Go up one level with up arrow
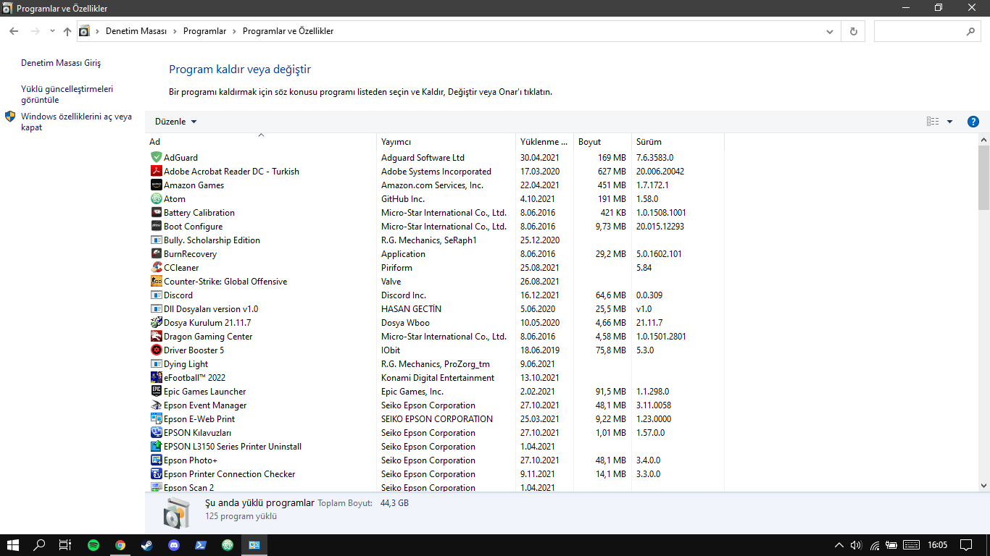This screenshot has width=990, height=556. coord(67,31)
